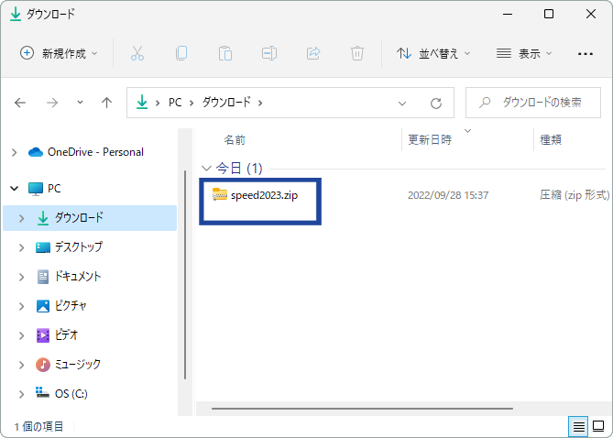Screen dimensions: 613x438
Task: Click the Paste clipboard icon
Action: tap(225, 53)
